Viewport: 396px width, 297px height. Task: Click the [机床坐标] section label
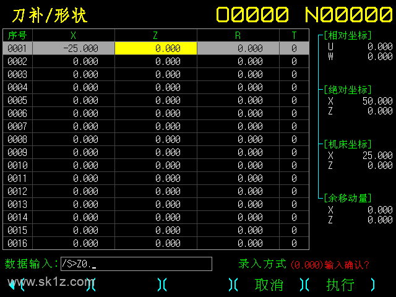click(x=348, y=144)
